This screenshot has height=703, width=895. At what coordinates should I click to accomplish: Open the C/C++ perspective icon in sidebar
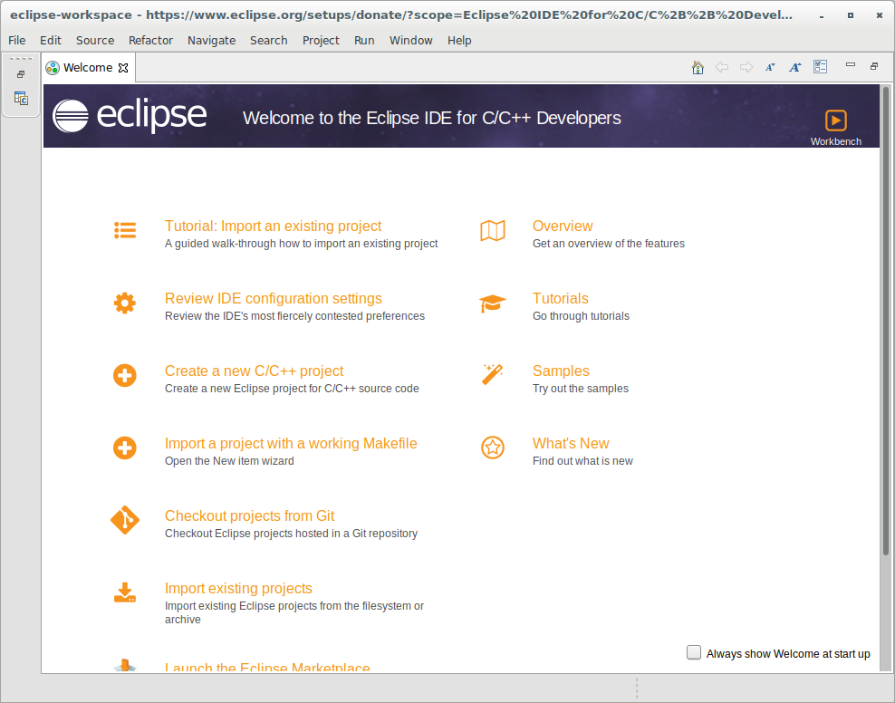[x=21, y=98]
